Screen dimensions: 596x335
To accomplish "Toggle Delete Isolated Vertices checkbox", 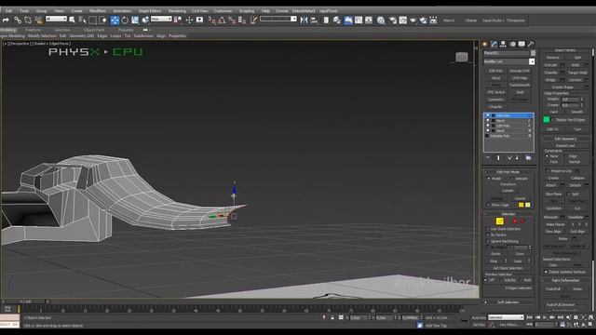I will click(546, 272).
